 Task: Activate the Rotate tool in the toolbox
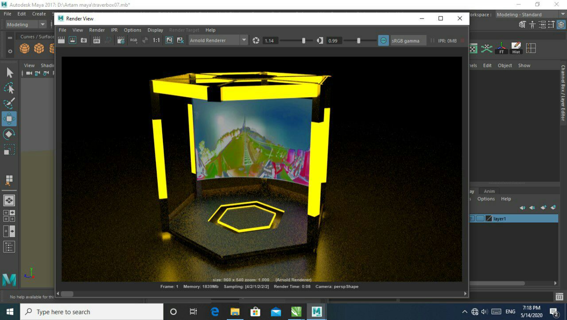[x=9, y=134]
